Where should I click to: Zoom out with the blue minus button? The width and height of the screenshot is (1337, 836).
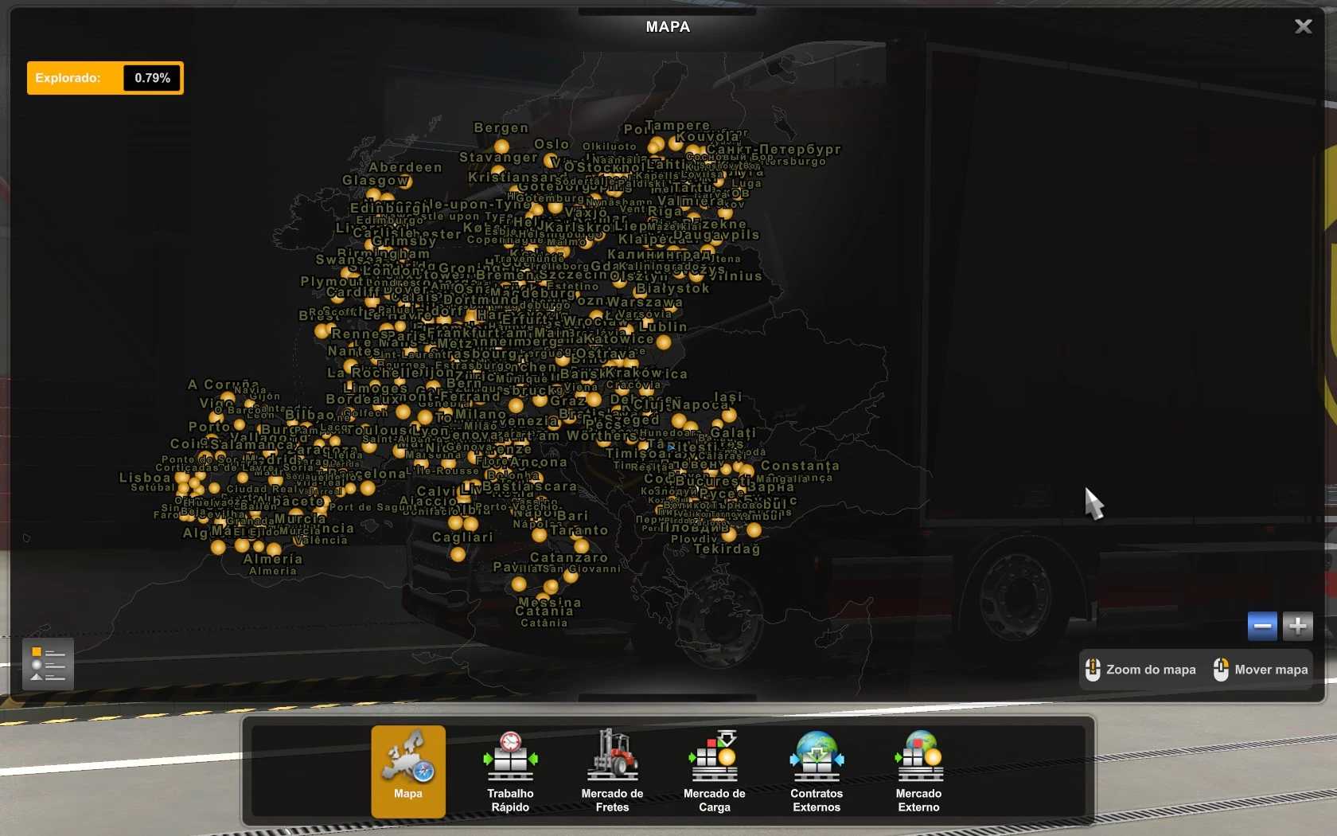[x=1262, y=627]
